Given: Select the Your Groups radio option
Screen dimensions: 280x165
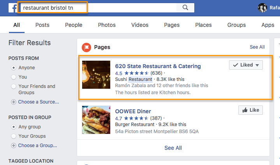Looking at the screenshot, I should click(14, 136).
